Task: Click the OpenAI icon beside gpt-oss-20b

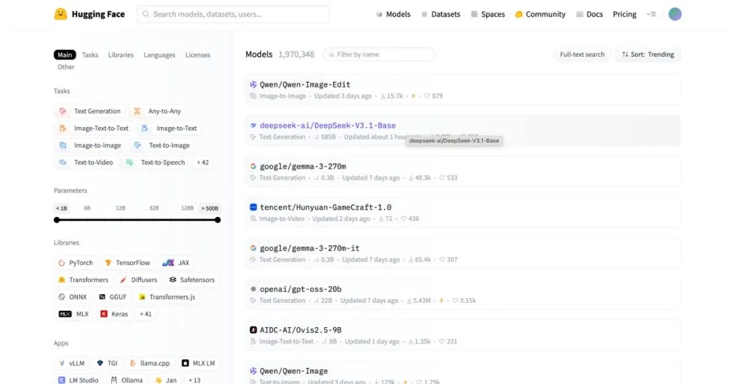Action: click(x=253, y=289)
